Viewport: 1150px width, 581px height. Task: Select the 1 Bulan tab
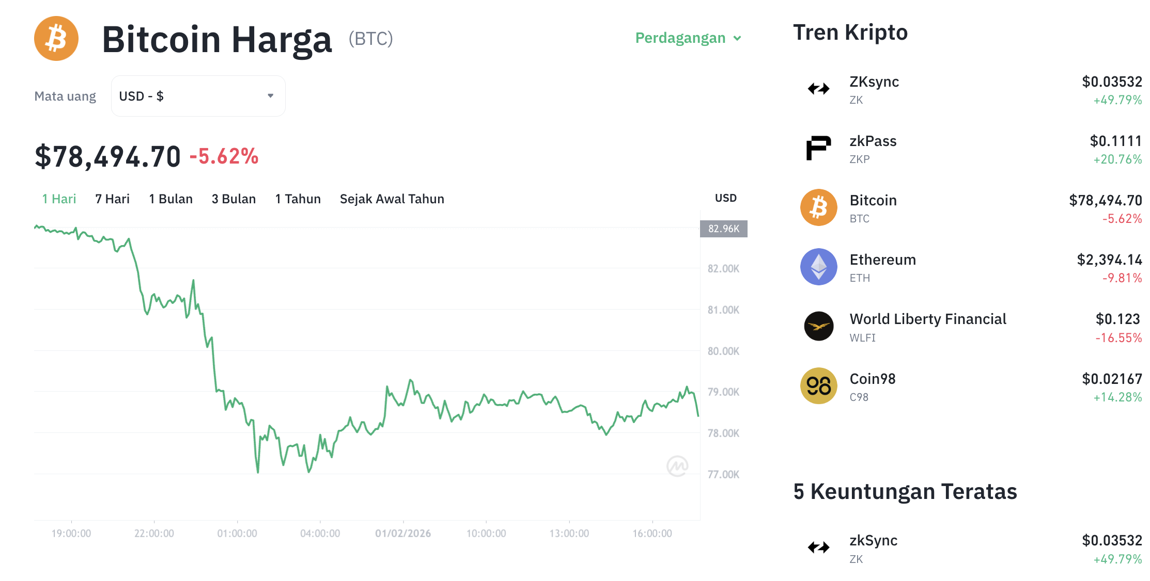click(170, 199)
